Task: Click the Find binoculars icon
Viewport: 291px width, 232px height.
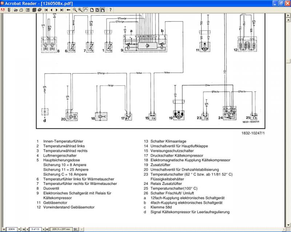Action: coord(39,10)
